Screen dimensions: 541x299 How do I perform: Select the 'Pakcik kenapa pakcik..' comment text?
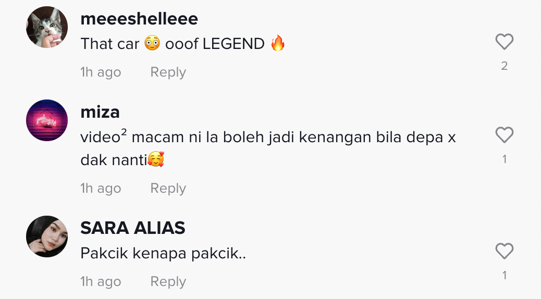[x=163, y=254]
